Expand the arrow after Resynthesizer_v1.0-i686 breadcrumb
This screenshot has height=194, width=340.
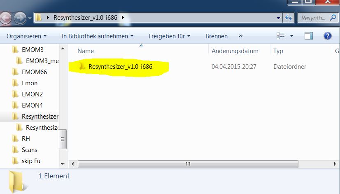coord(123,18)
